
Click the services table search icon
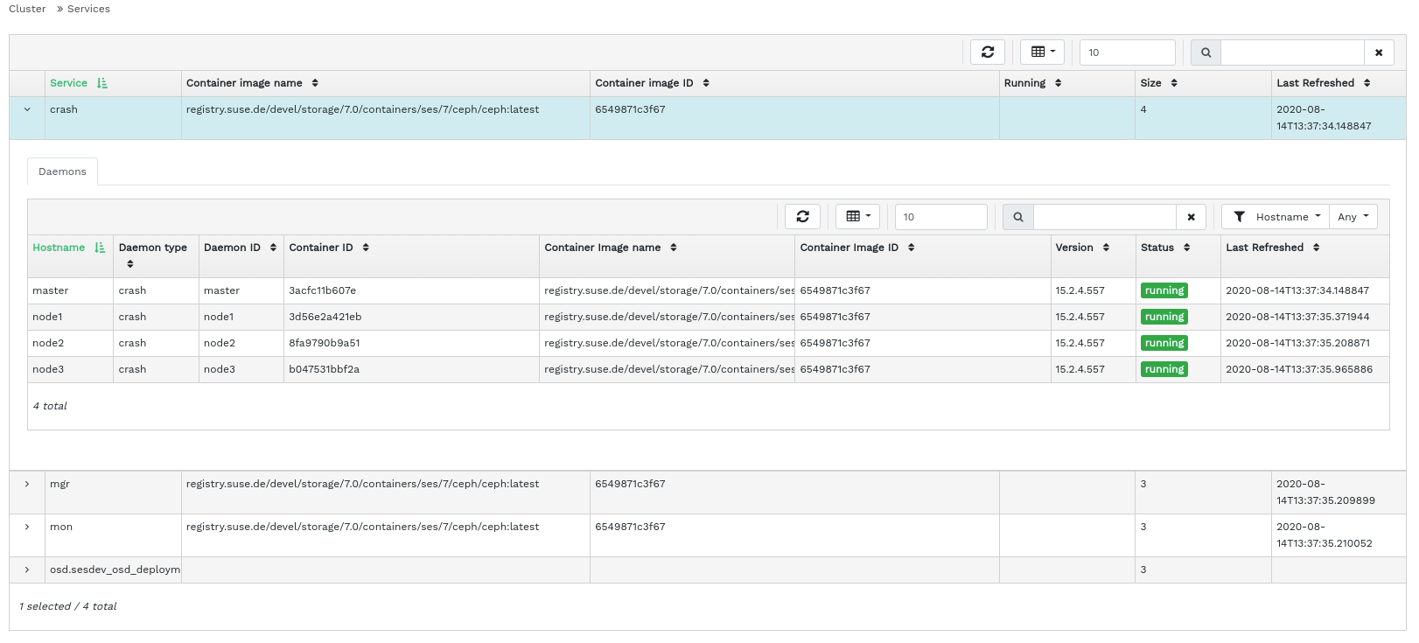[x=1206, y=52]
